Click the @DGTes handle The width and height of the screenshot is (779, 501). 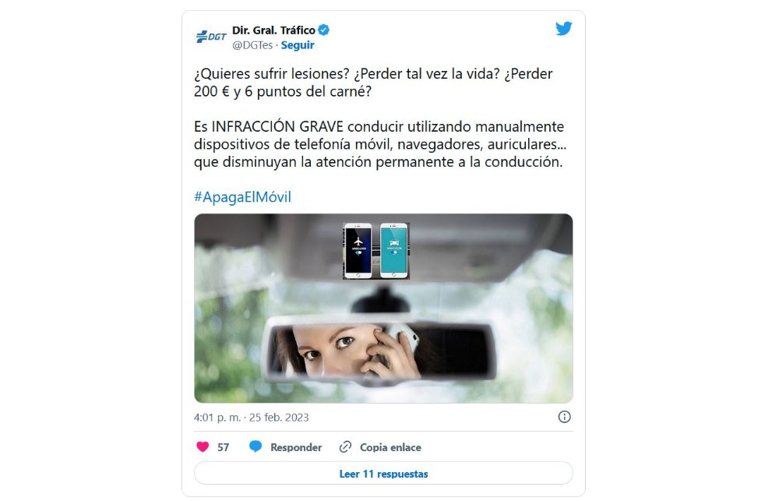point(252,45)
